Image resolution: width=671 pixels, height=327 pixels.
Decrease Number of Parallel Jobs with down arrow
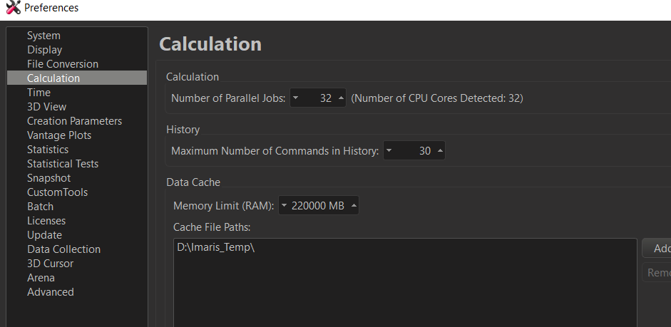pos(296,98)
